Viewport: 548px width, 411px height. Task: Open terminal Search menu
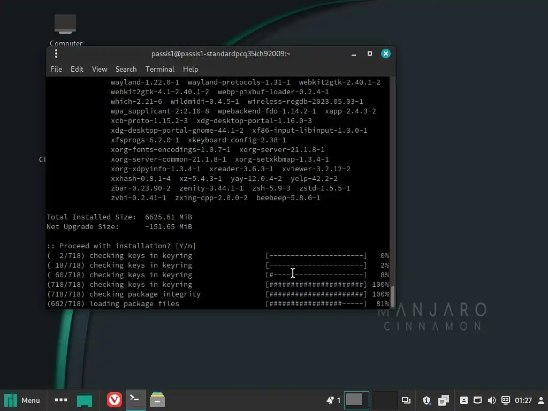[x=126, y=69]
